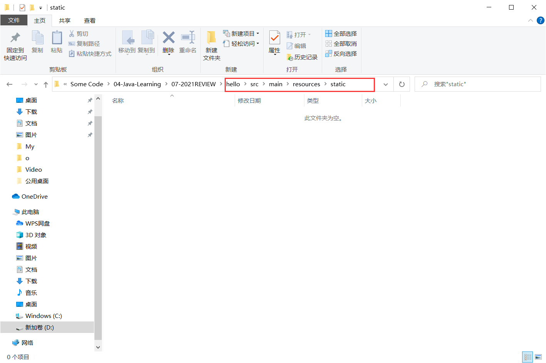Open the File (文件) menu tab

click(14, 20)
